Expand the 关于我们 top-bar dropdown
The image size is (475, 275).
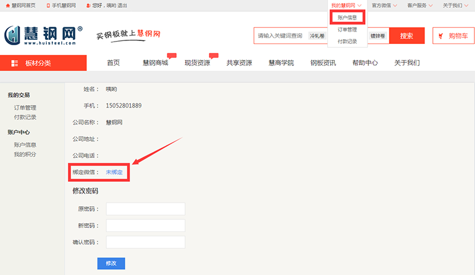[455, 5]
